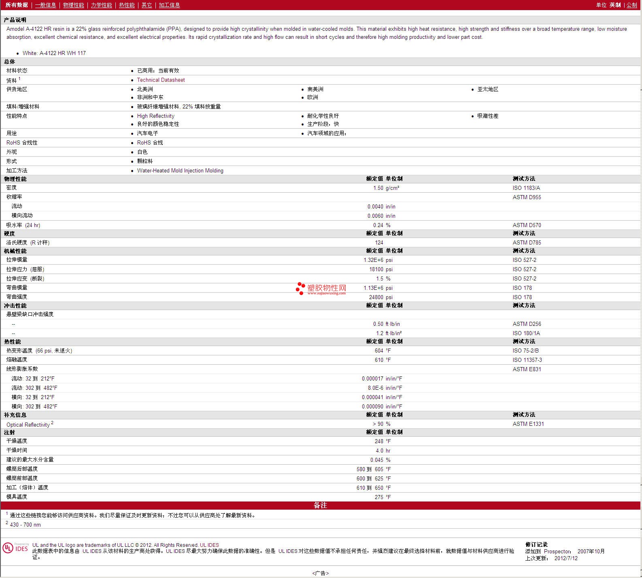Select the 力学性能 tab

(x=101, y=5)
